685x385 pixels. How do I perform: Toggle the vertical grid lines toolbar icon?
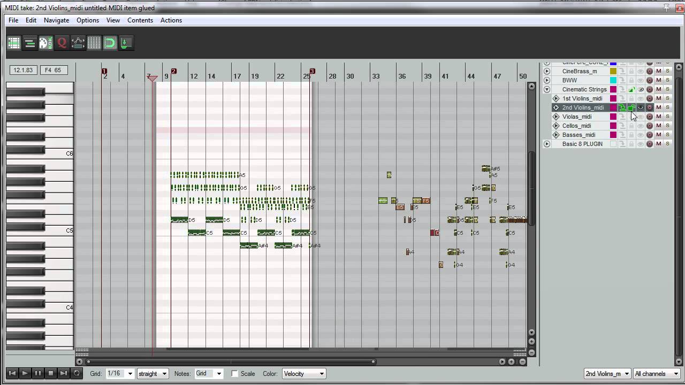(x=94, y=43)
